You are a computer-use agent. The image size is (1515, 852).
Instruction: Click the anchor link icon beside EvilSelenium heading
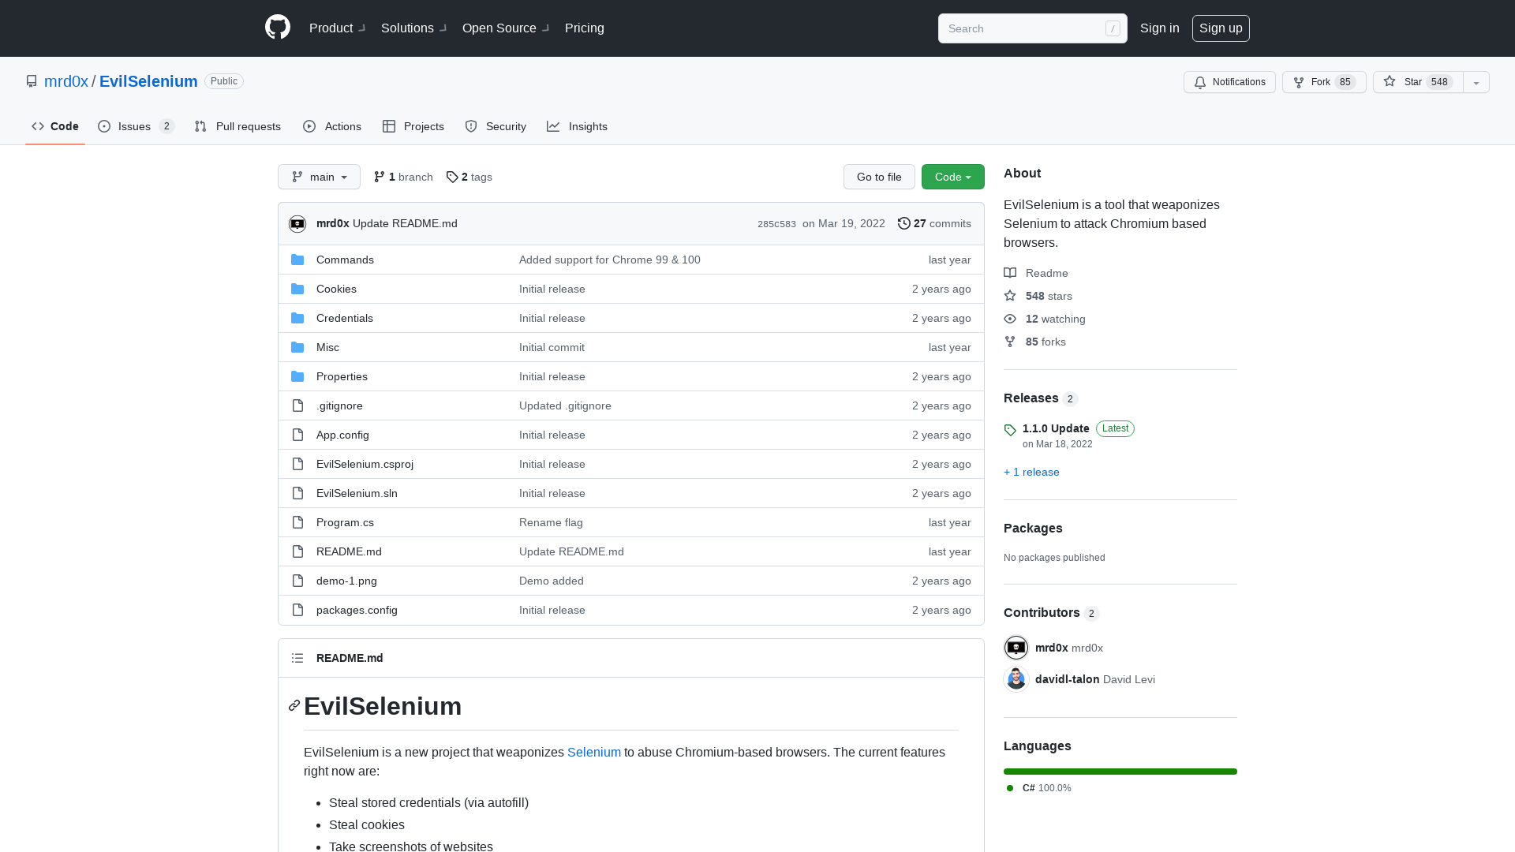294,705
